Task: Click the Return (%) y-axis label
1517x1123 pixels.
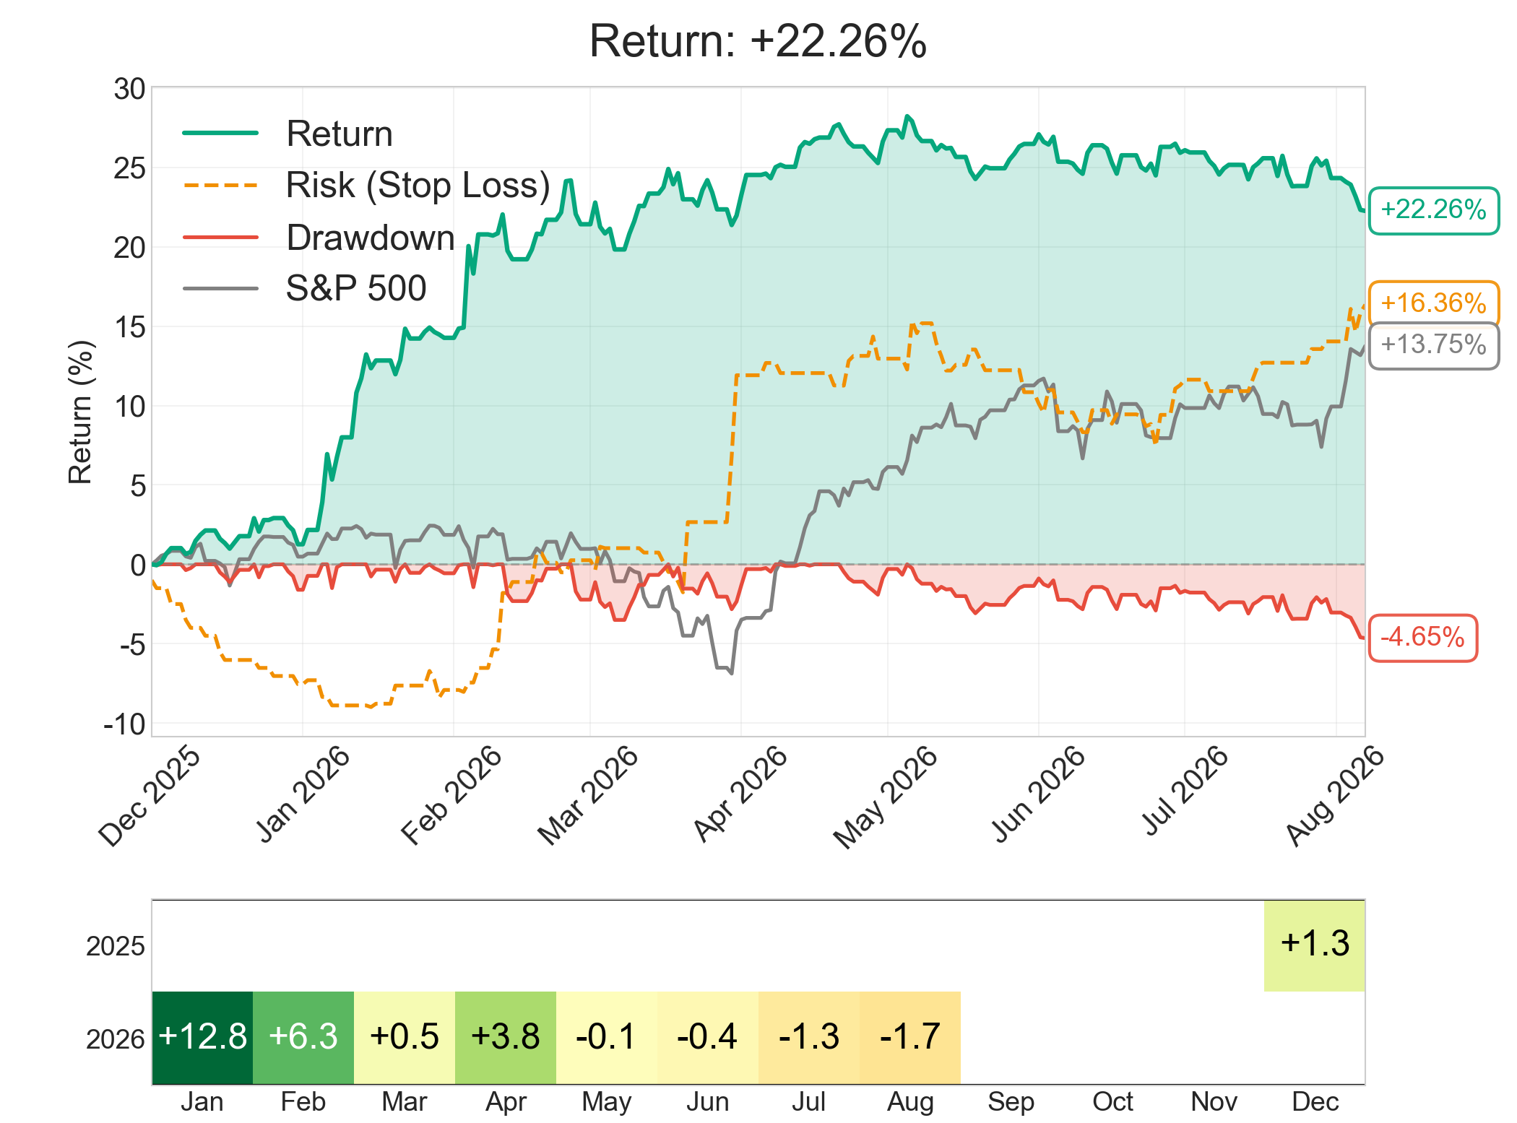Action: 80,412
